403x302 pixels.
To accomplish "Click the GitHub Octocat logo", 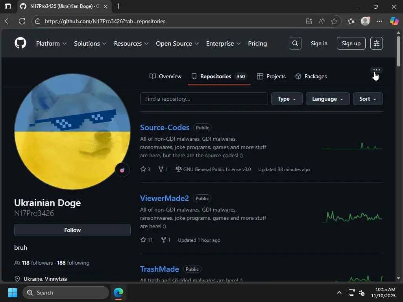I will 20,43.
